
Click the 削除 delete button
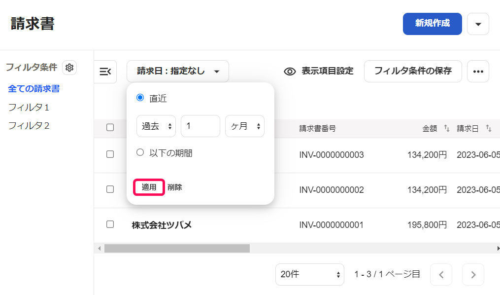click(x=175, y=187)
